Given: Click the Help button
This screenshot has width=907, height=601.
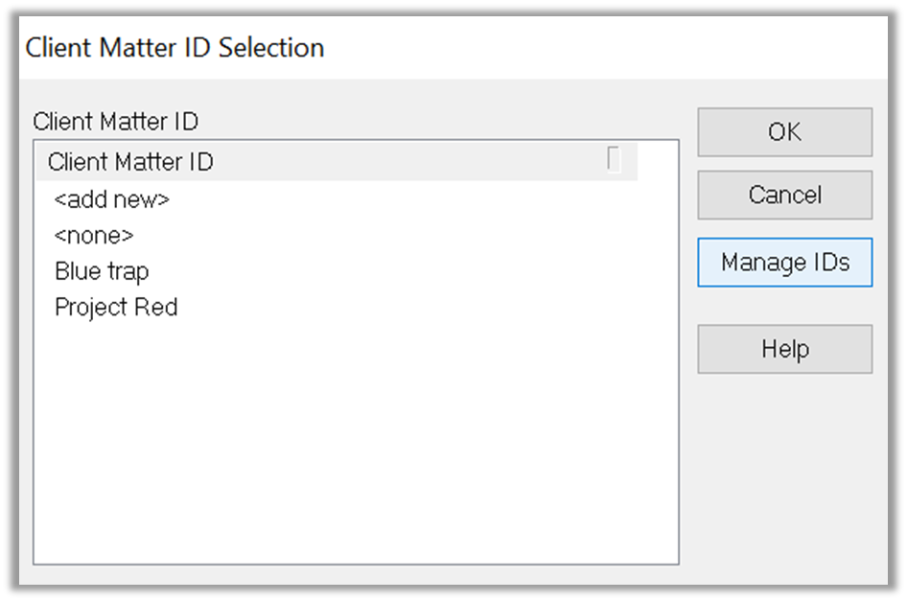Looking at the screenshot, I should [784, 349].
